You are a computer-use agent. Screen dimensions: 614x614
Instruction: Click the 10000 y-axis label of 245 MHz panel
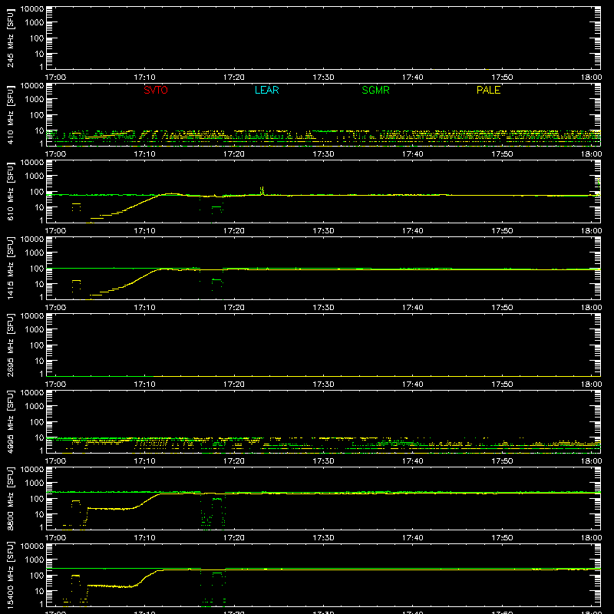coord(32,9)
